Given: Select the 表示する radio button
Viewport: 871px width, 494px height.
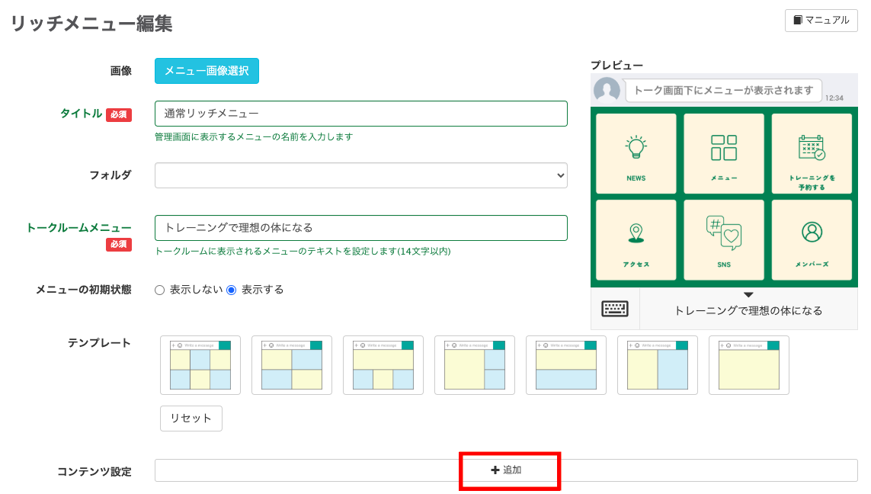Looking at the screenshot, I should (x=232, y=290).
